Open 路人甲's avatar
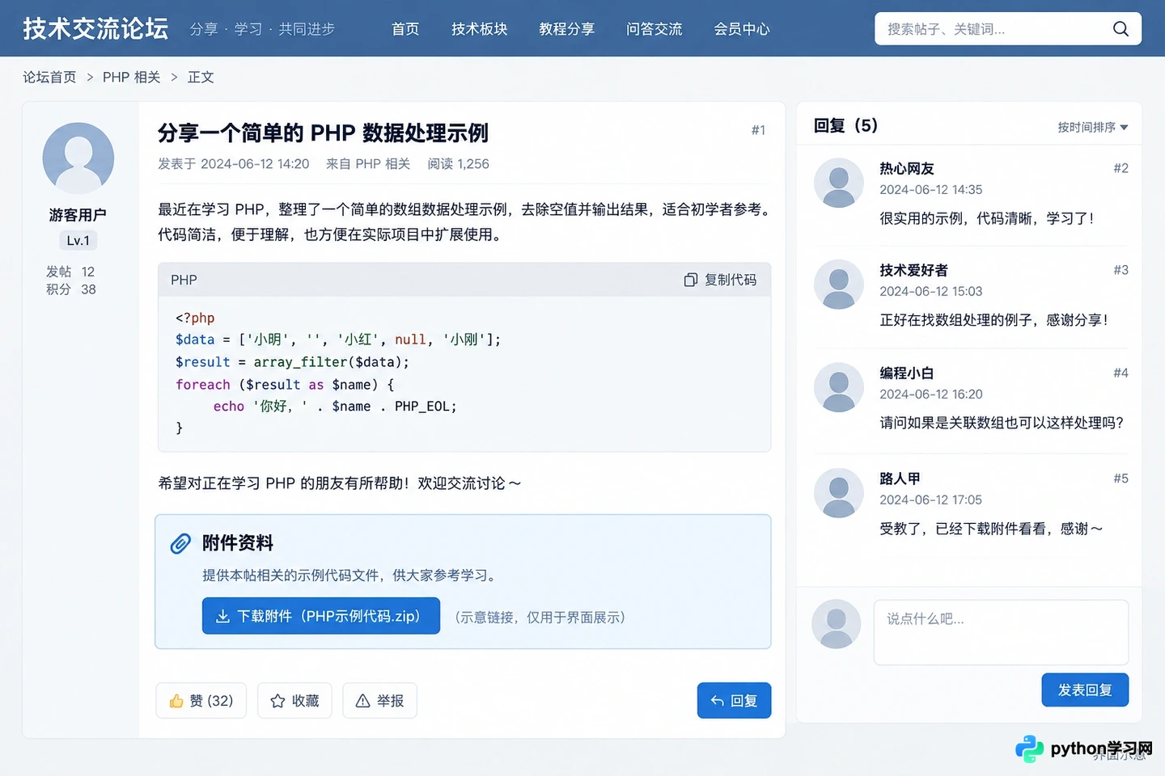Viewport: 1165px width, 776px height. (x=839, y=493)
